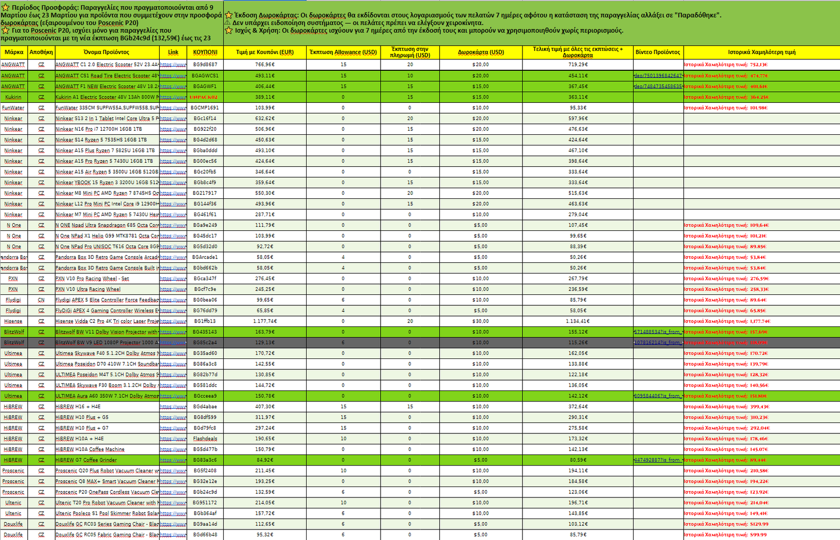This screenshot has height=540, width=840.
Task: Open the ANGWATT C1 2.0 Electric Scooter link
Action: (x=173, y=65)
